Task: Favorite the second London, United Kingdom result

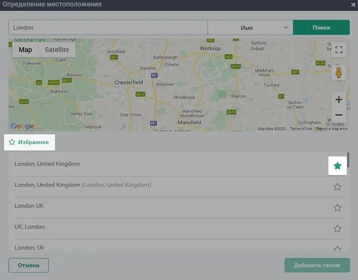Action: pos(338,187)
